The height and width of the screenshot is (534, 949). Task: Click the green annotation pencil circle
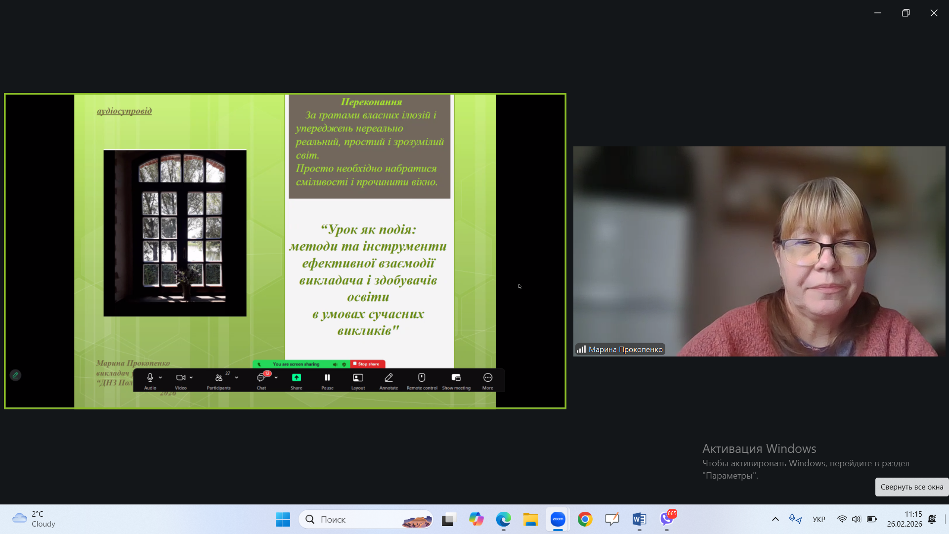[15, 375]
